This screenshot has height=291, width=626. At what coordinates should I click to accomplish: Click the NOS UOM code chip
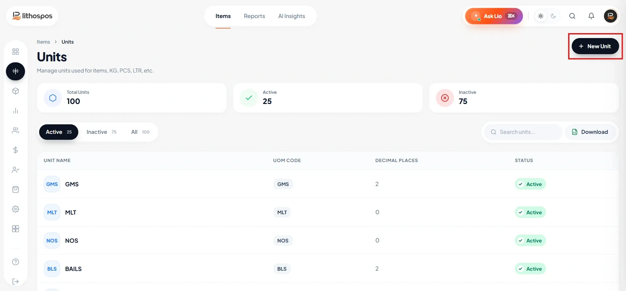tap(283, 240)
